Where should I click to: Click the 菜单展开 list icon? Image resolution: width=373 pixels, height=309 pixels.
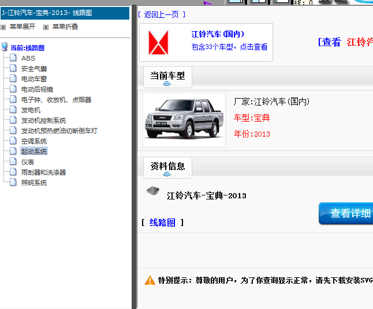point(3,27)
